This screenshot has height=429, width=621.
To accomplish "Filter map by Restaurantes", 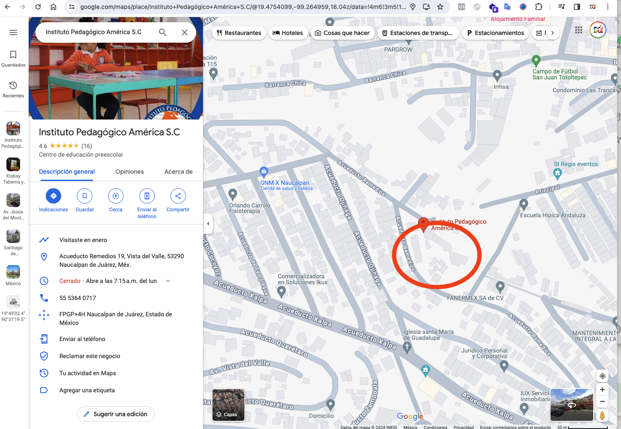I will tap(239, 33).
